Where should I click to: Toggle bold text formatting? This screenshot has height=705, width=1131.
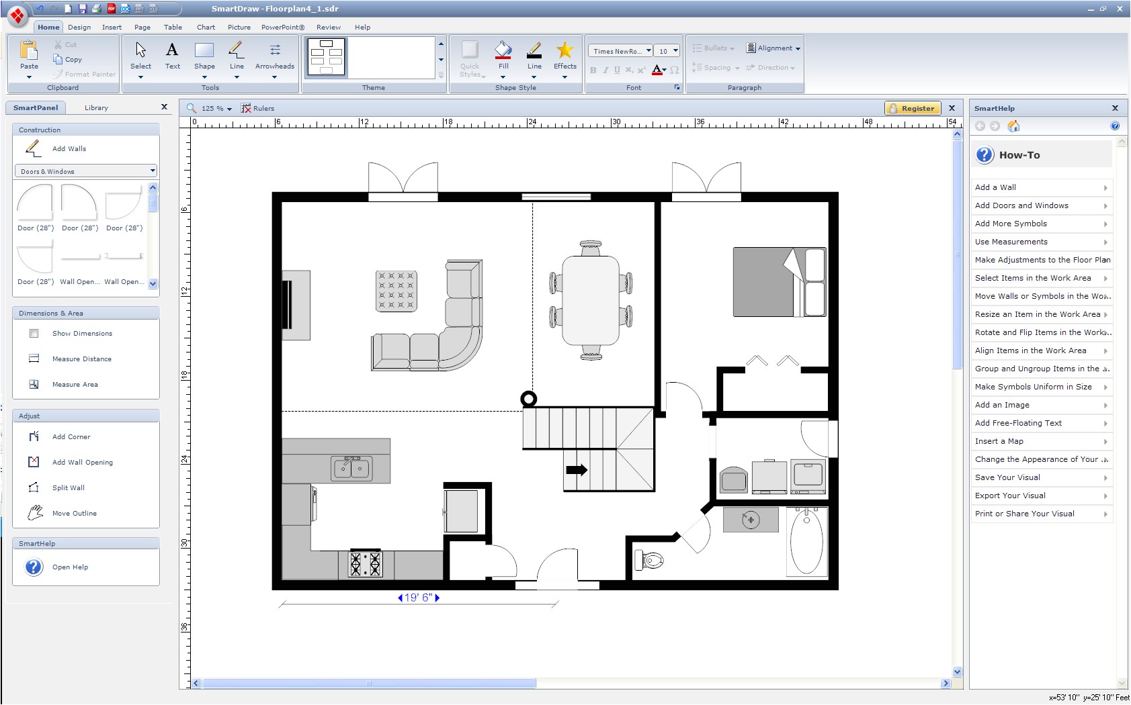pos(594,70)
